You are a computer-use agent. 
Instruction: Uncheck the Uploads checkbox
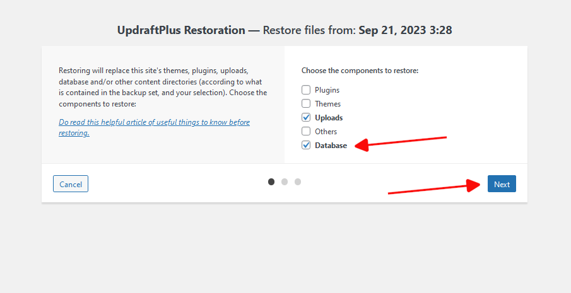306,117
